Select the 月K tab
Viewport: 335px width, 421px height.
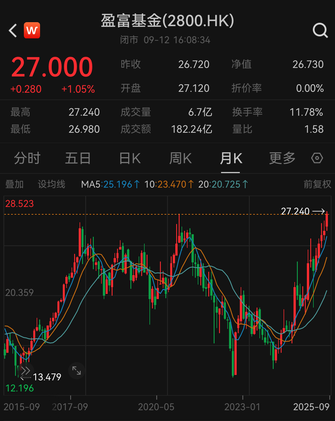[x=231, y=158]
